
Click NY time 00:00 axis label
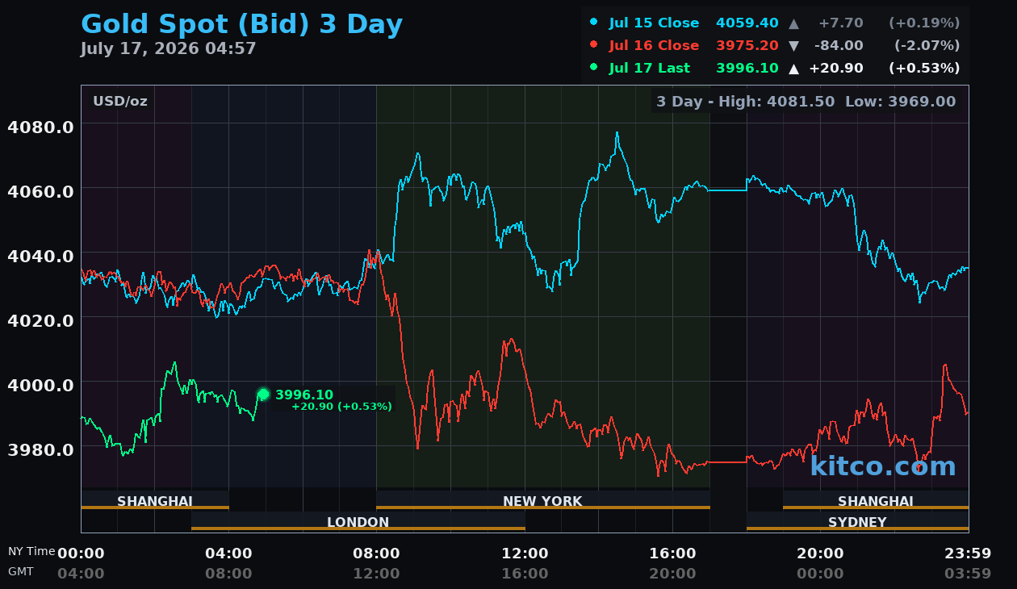[81, 553]
